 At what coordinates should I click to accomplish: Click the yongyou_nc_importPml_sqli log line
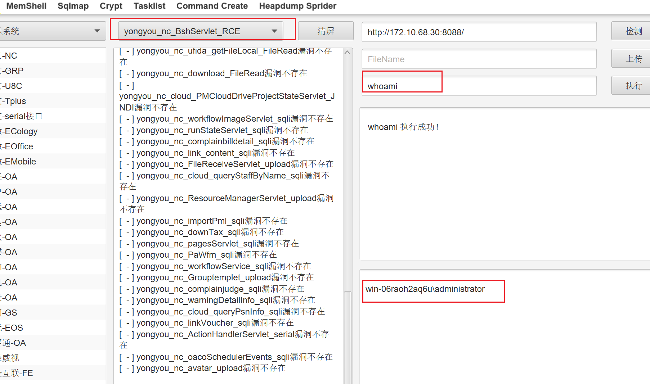(203, 221)
